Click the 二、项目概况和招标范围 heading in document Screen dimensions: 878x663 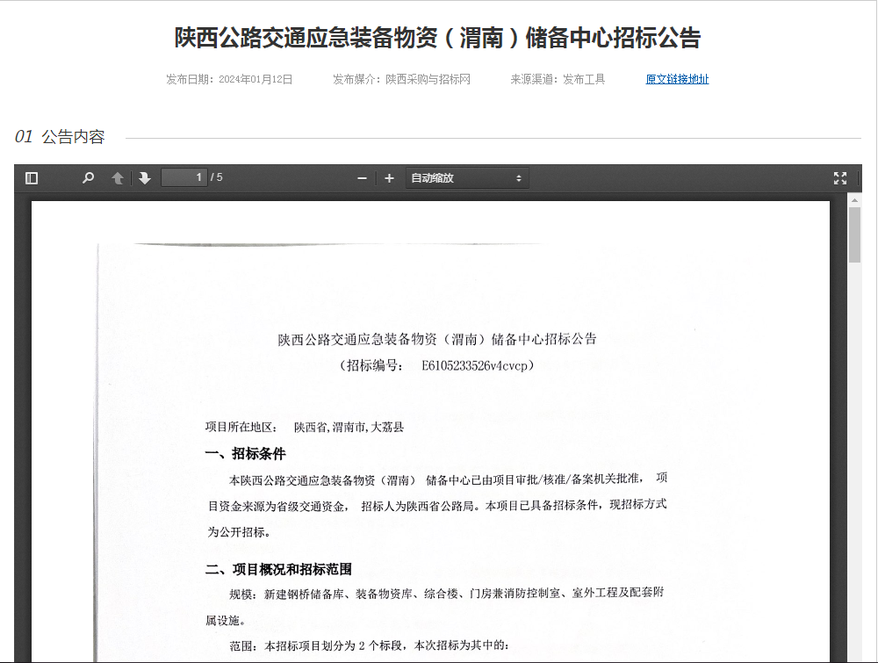[x=278, y=569]
